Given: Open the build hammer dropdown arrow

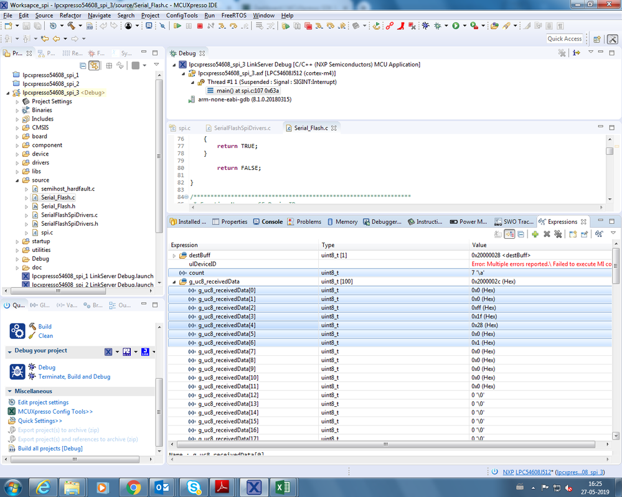Looking at the screenshot, I should [x=80, y=26].
